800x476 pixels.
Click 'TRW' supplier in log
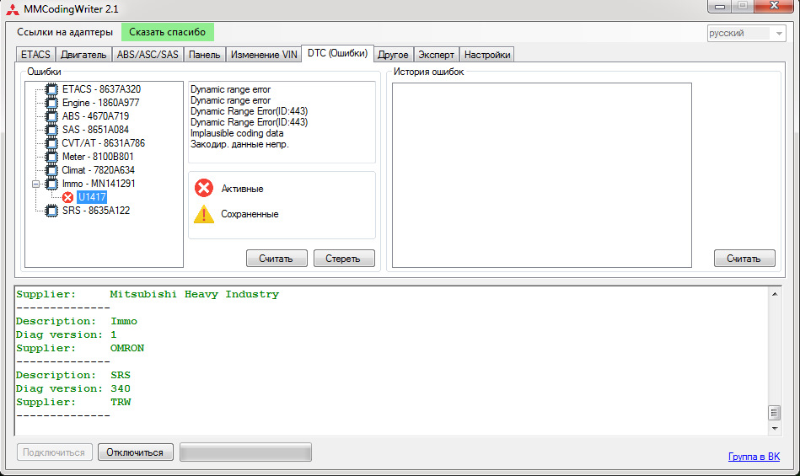(x=121, y=402)
